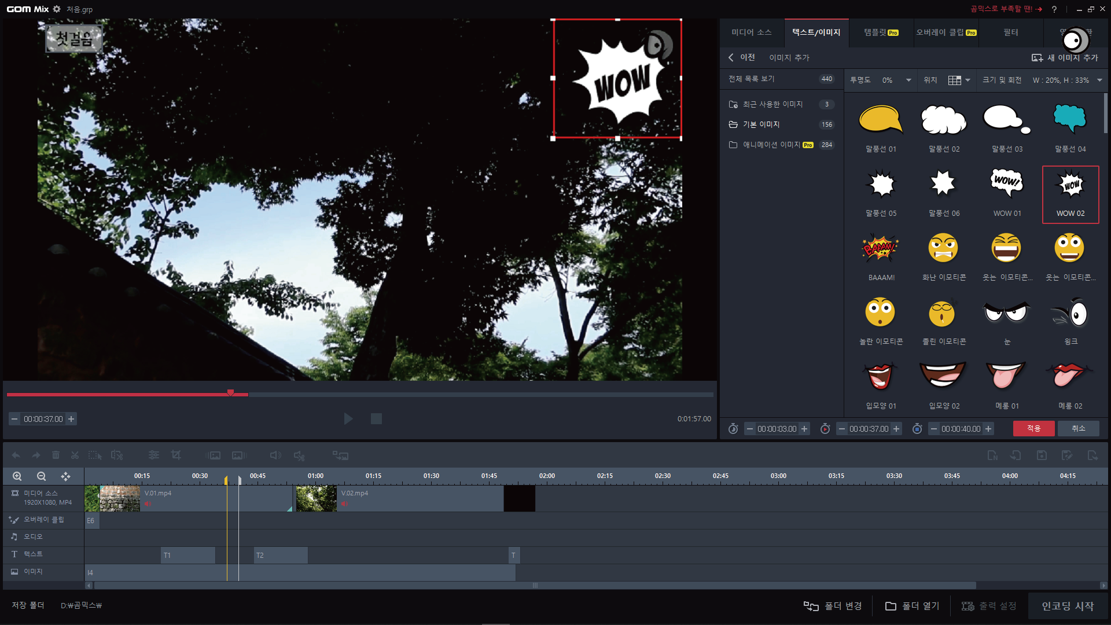Open the 필터 tab
The height and width of the screenshot is (625, 1111).
pos(1010,32)
